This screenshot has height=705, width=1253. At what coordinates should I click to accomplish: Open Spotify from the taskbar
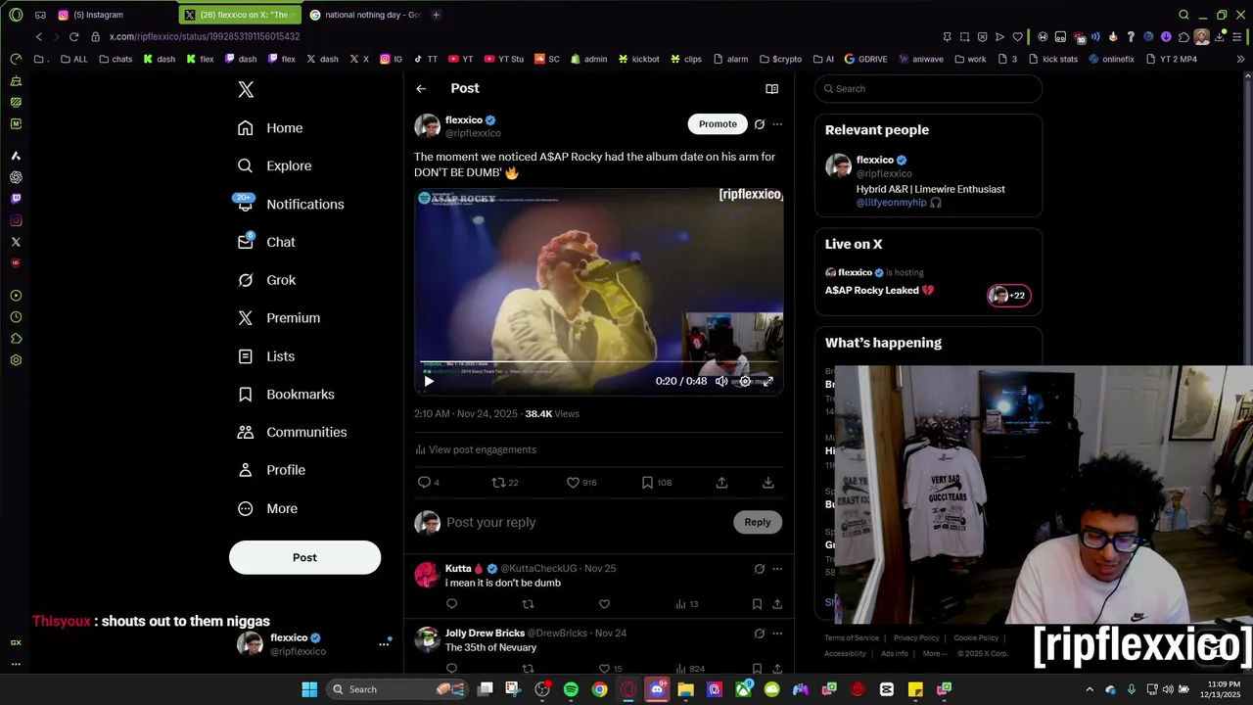(x=571, y=689)
